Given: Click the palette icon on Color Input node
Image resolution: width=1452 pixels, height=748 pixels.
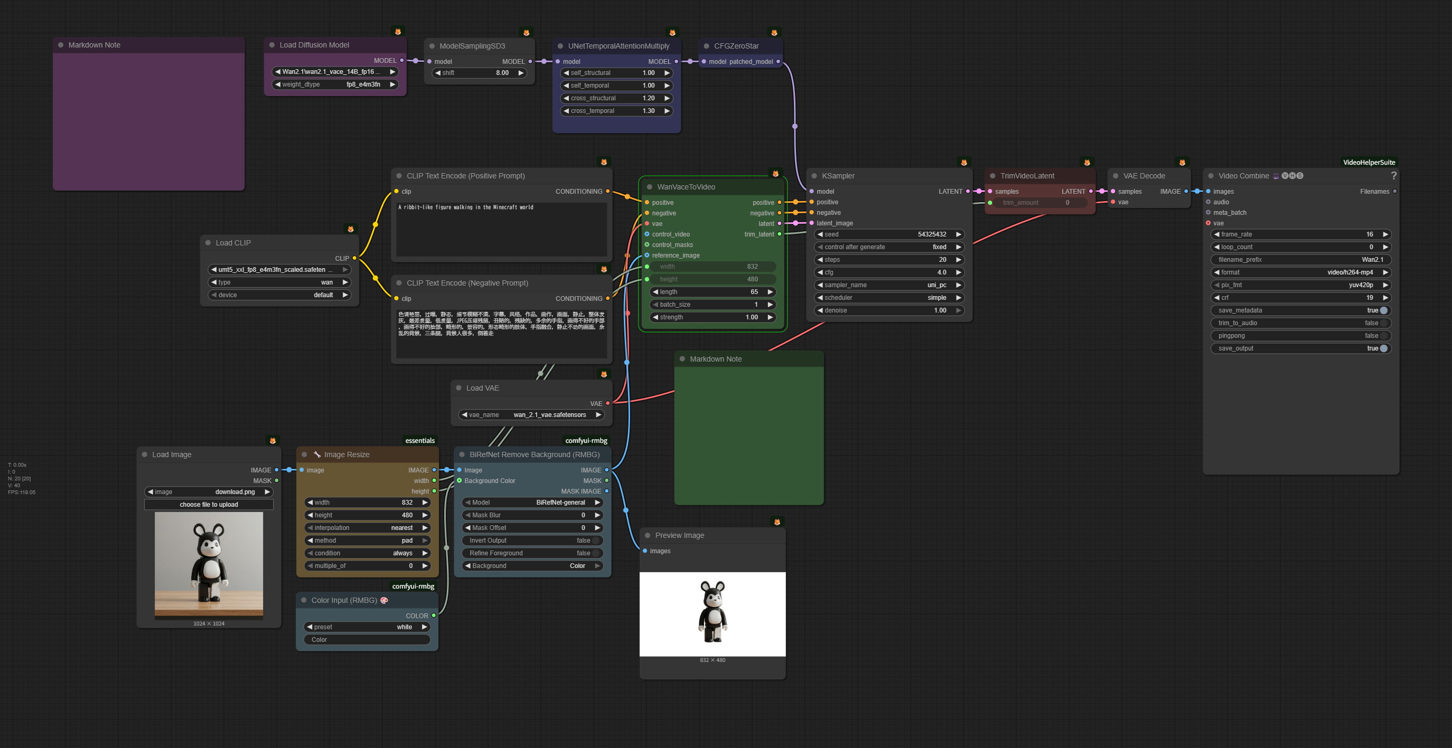Looking at the screenshot, I should click(x=385, y=600).
